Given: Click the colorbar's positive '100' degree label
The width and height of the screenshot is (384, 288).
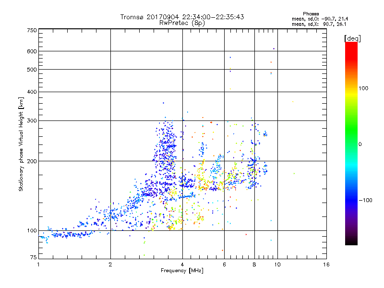Looking at the screenshot, I should click(363, 88).
